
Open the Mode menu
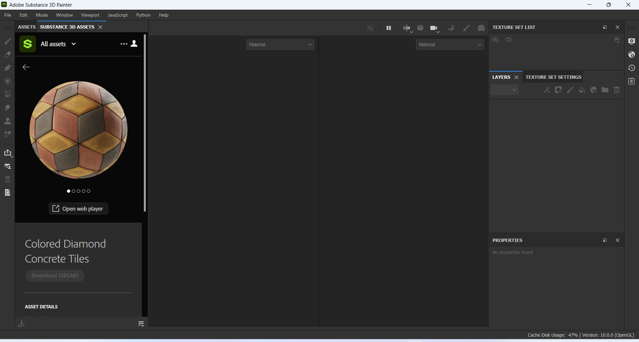click(x=42, y=15)
